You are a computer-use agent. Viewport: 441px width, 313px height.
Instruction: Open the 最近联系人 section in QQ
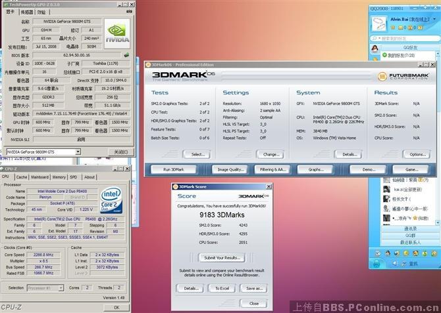pos(410,242)
